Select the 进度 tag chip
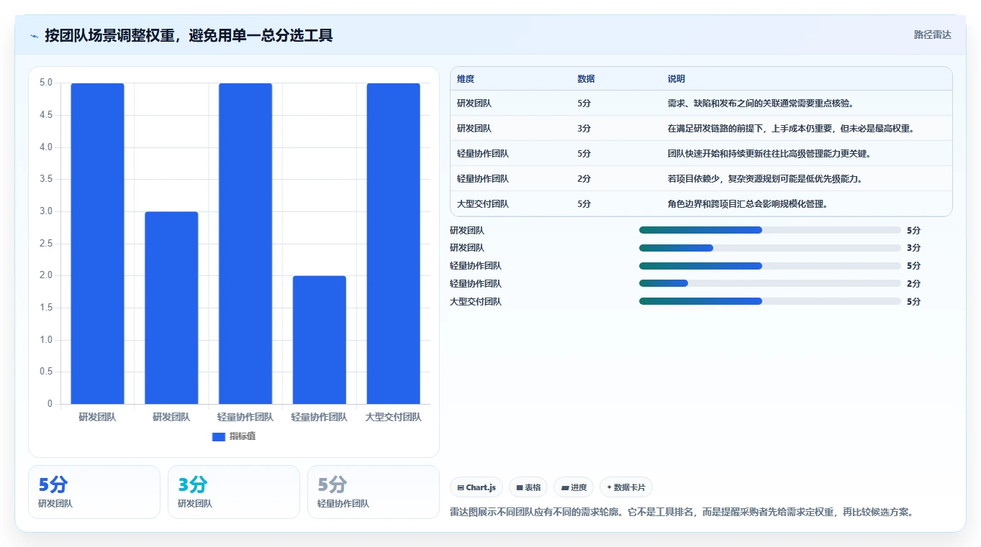Viewport: 981px width, 547px height. click(574, 487)
